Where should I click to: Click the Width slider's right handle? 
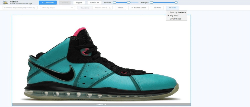point(129,2)
